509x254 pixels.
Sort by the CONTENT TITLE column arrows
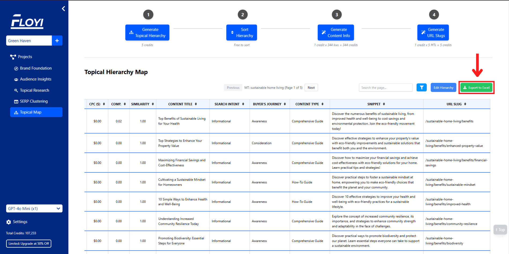(x=196, y=104)
